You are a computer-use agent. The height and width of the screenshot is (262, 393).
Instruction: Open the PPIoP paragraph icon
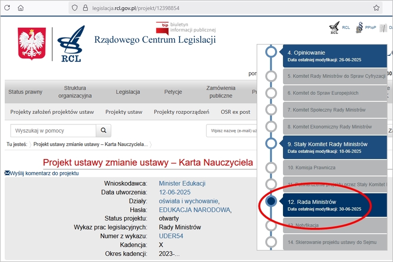click(359, 27)
